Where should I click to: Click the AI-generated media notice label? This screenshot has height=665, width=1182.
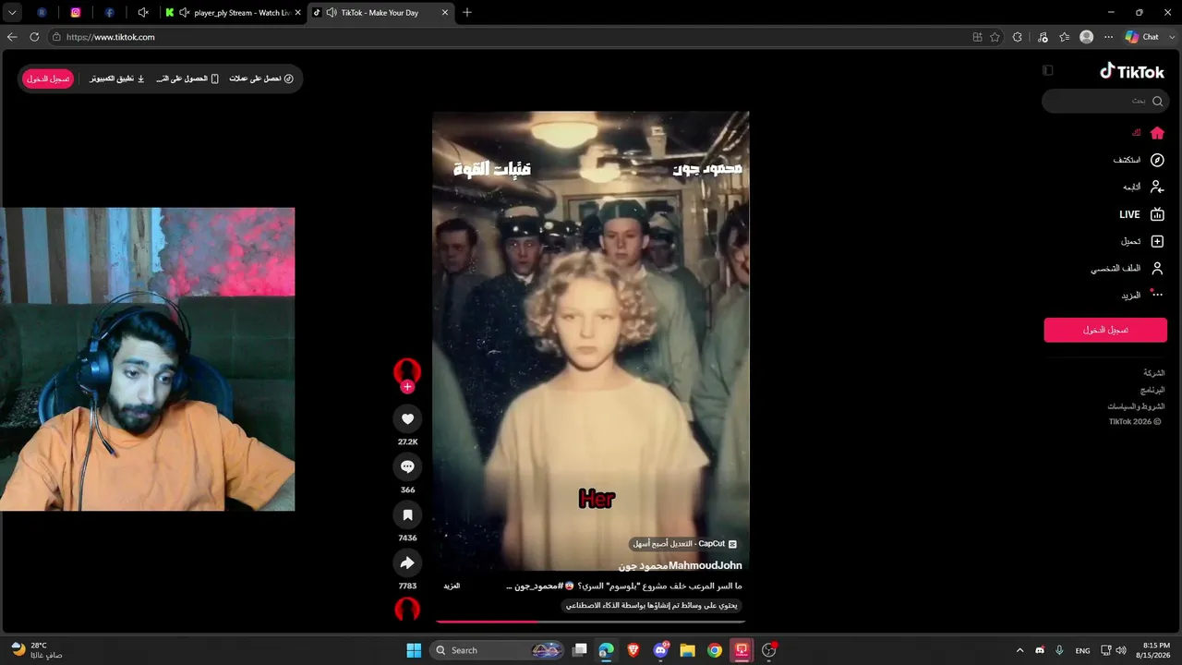coord(653,606)
